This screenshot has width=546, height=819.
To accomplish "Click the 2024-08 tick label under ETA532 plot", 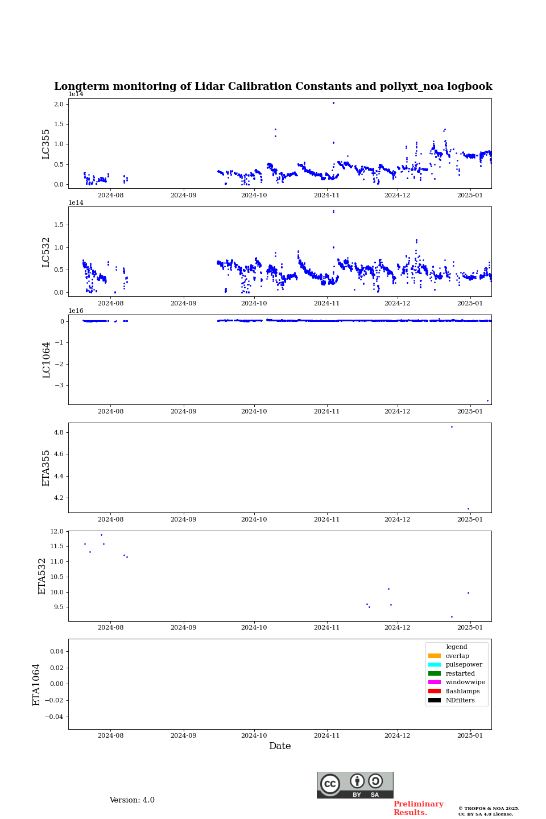I will point(110,627).
